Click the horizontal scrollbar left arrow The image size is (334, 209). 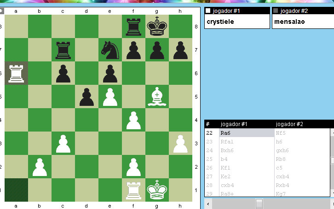[x=208, y=204]
